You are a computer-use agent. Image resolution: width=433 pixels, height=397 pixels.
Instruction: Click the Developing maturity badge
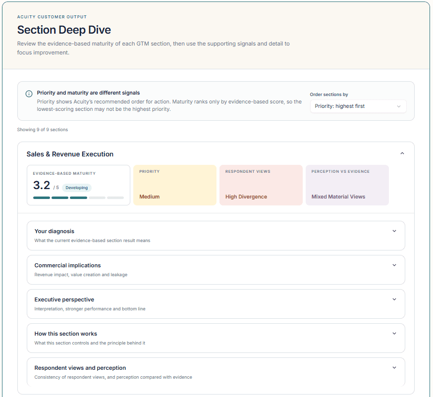(76, 188)
